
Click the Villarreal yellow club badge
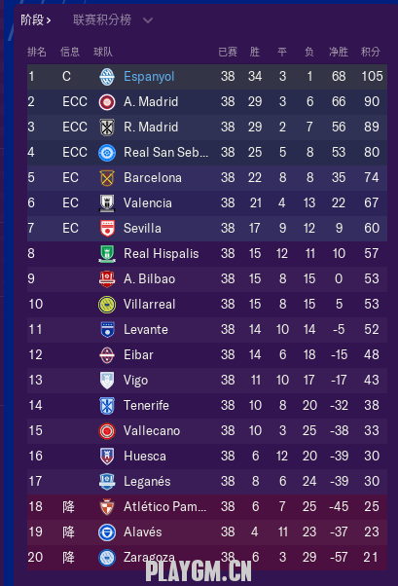(107, 305)
